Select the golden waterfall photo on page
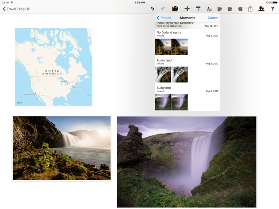Viewport: 279px width, 209px height. [62, 148]
